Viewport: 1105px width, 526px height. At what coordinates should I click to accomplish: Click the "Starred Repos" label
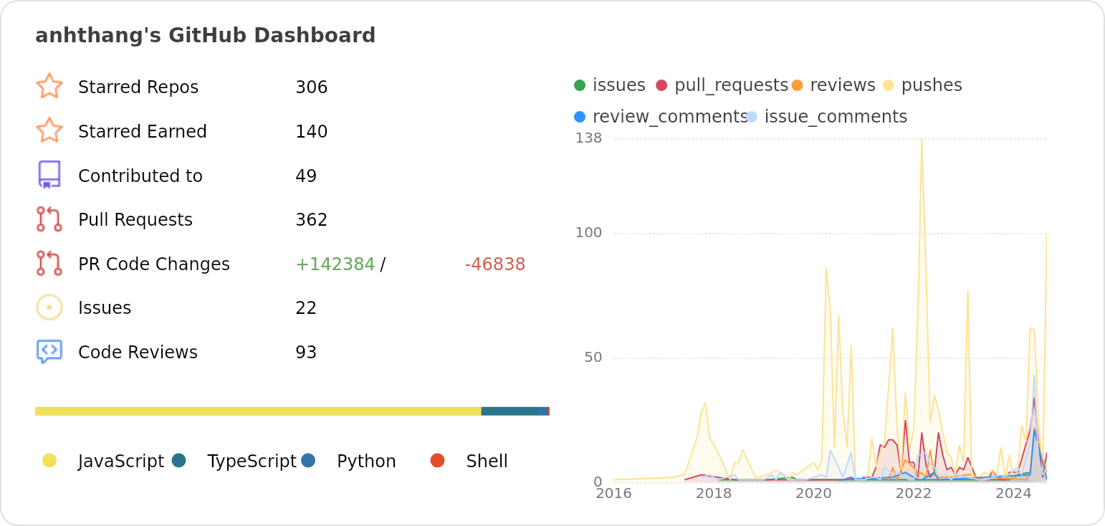[138, 87]
